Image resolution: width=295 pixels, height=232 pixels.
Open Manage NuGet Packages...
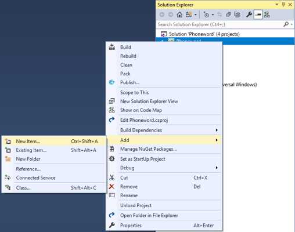coord(164,149)
